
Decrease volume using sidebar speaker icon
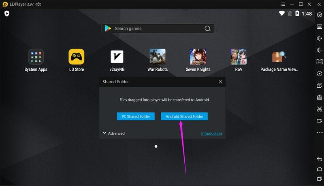[319, 50]
